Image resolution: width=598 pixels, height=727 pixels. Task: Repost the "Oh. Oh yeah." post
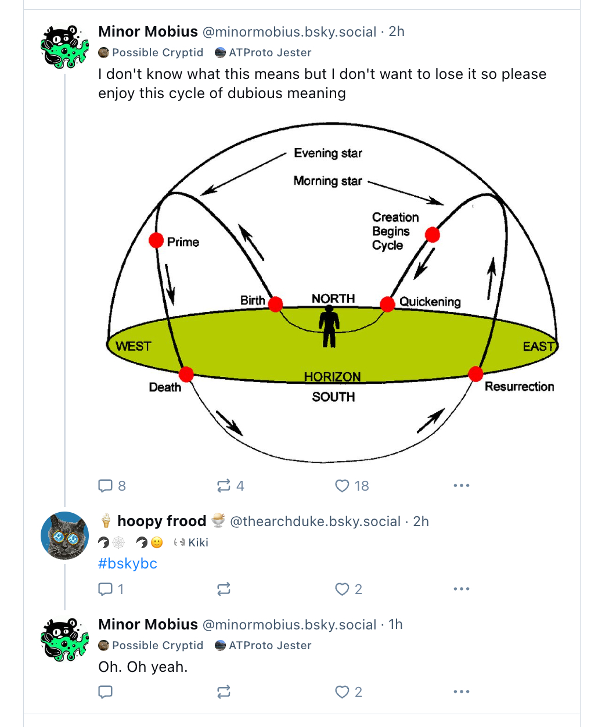(x=224, y=692)
